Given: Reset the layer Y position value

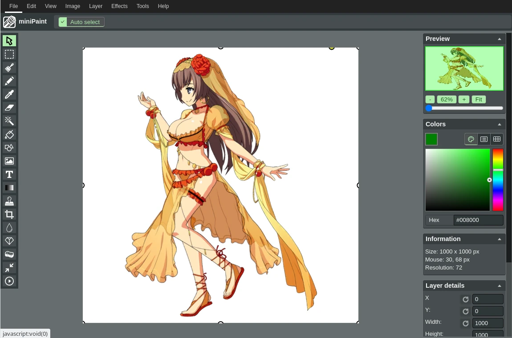Looking at the screenshot, I should tap(466, 311).
